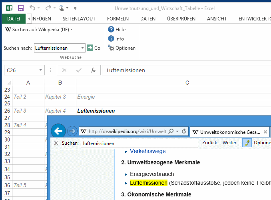Viewport: 271px width, 200px height.
Task: Refresh the Wikipedia page
Action: coord(184,131)
